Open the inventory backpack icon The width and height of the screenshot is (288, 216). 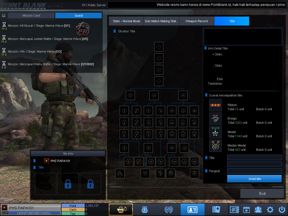[145, 210]
